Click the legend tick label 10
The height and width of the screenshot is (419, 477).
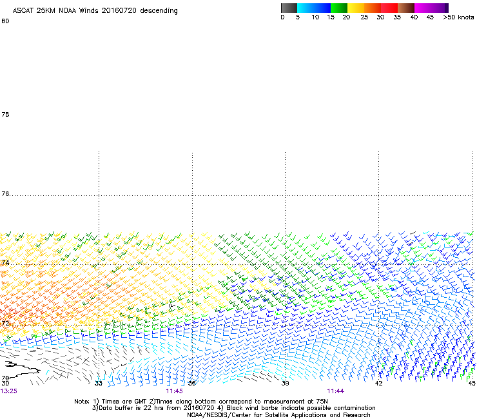click(x=315, y=17)
